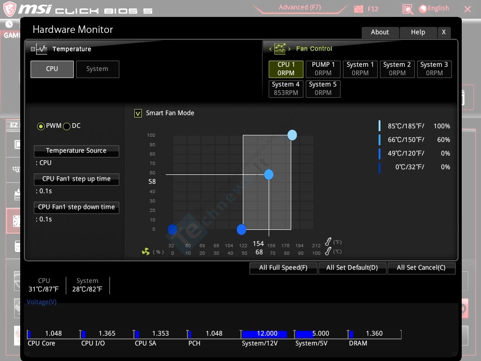Open CPU Fan1 step down time setting
Image resolution: width=481 pixels, height=361 pixels.
click(76, 207)
